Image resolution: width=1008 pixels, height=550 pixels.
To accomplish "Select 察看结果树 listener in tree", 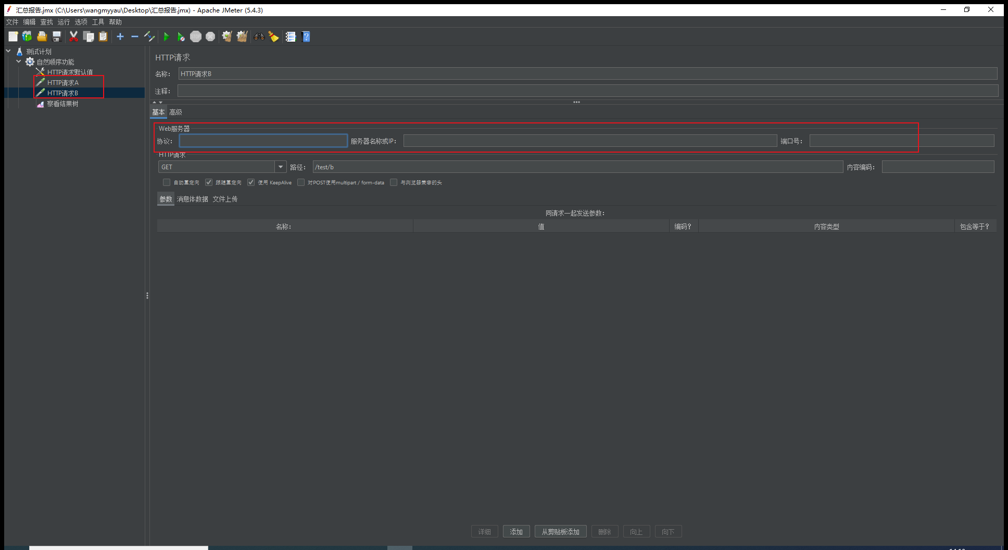I will (62, 104).
